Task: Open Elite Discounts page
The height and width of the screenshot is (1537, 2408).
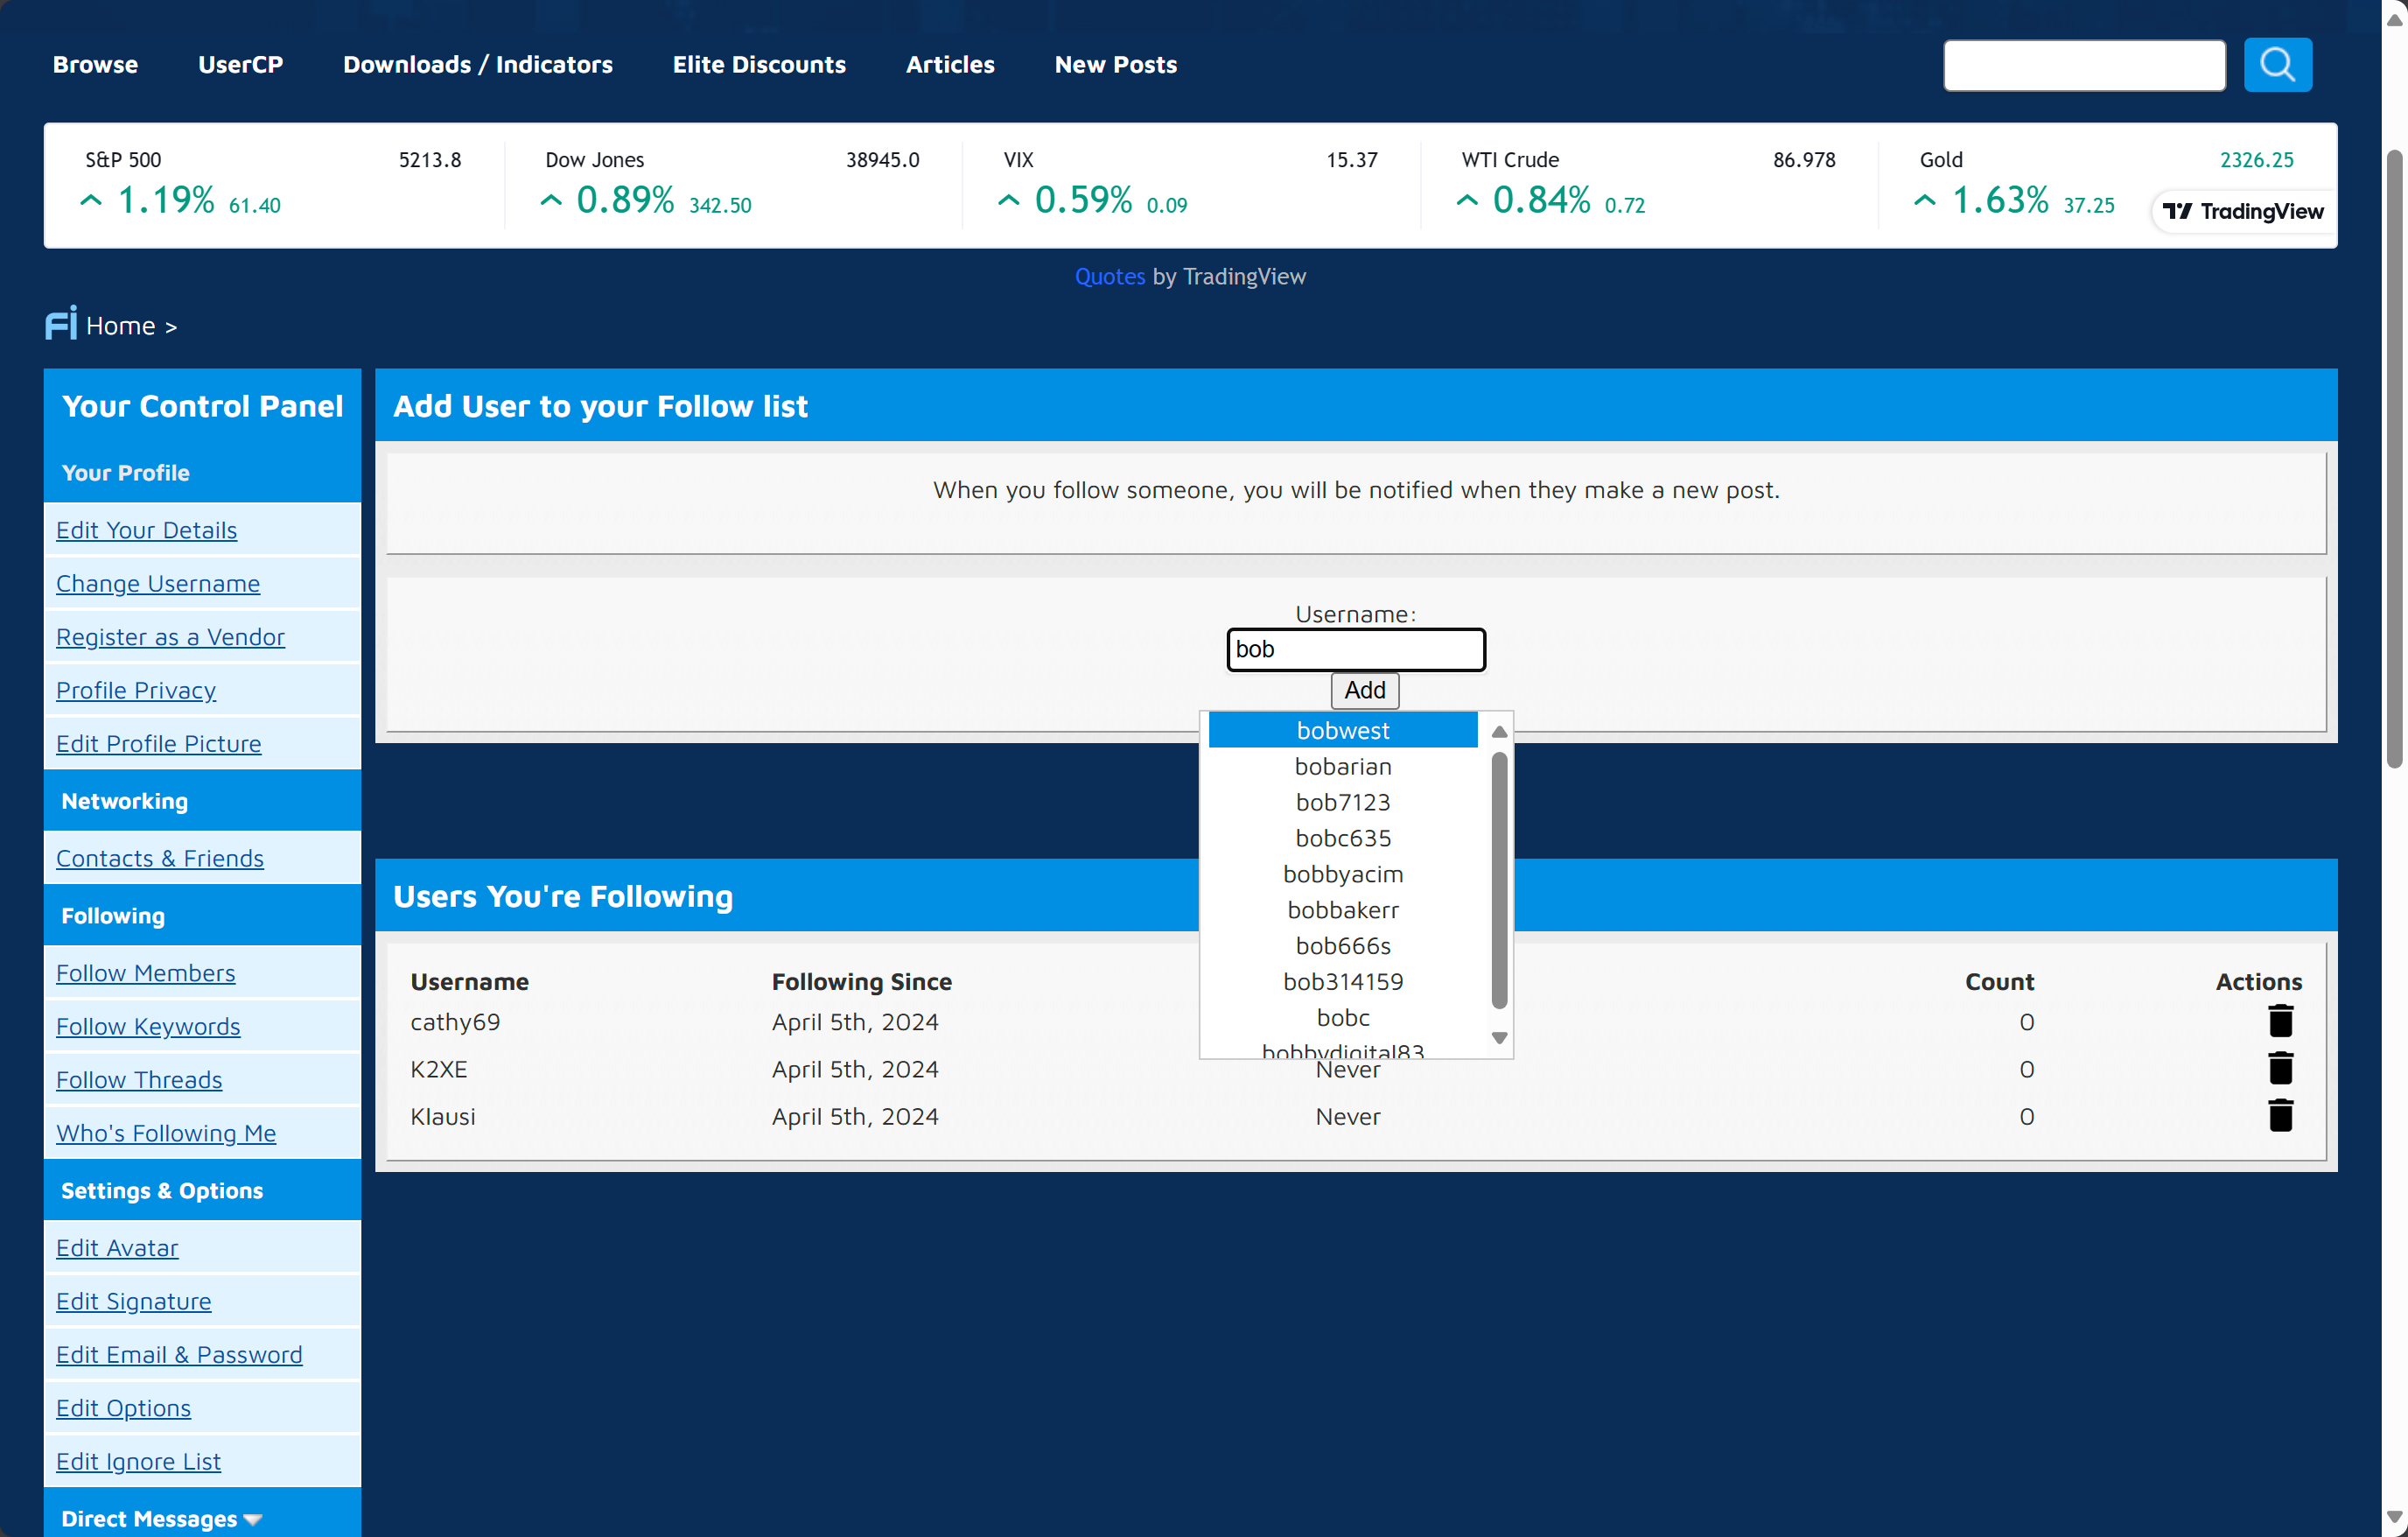Action: [759, 64]
